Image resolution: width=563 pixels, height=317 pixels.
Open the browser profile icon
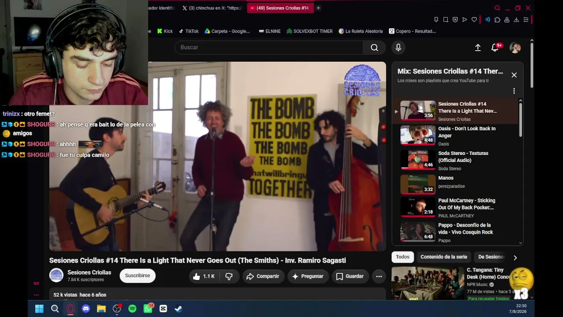(507, 19)
